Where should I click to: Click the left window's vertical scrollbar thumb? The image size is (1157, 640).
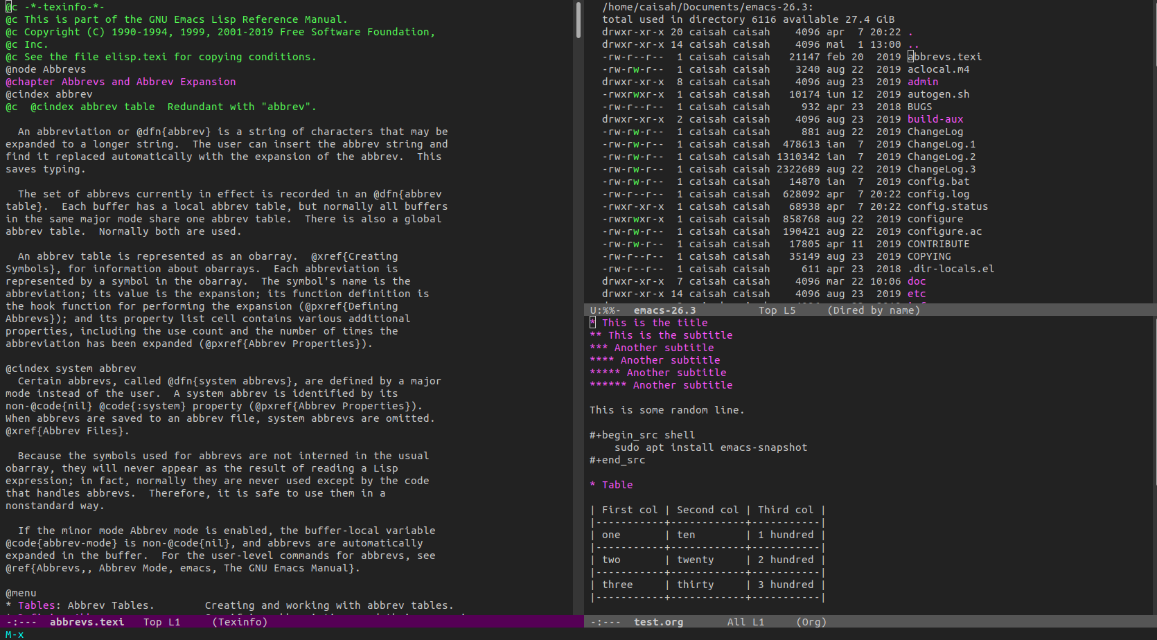pyautogui.click(x=578, y=19)
